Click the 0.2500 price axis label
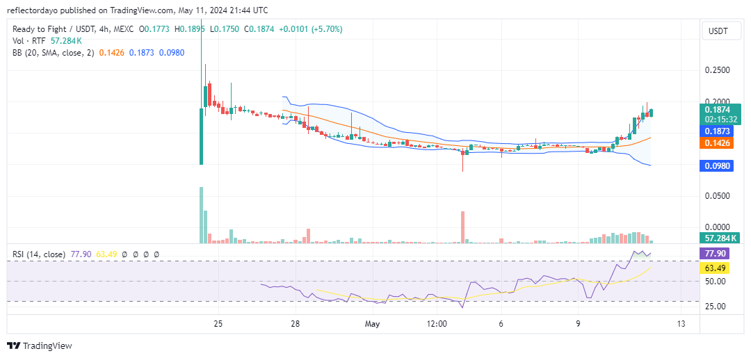The image size is (751, 358). pyautogui.click(x=717, y=70)
